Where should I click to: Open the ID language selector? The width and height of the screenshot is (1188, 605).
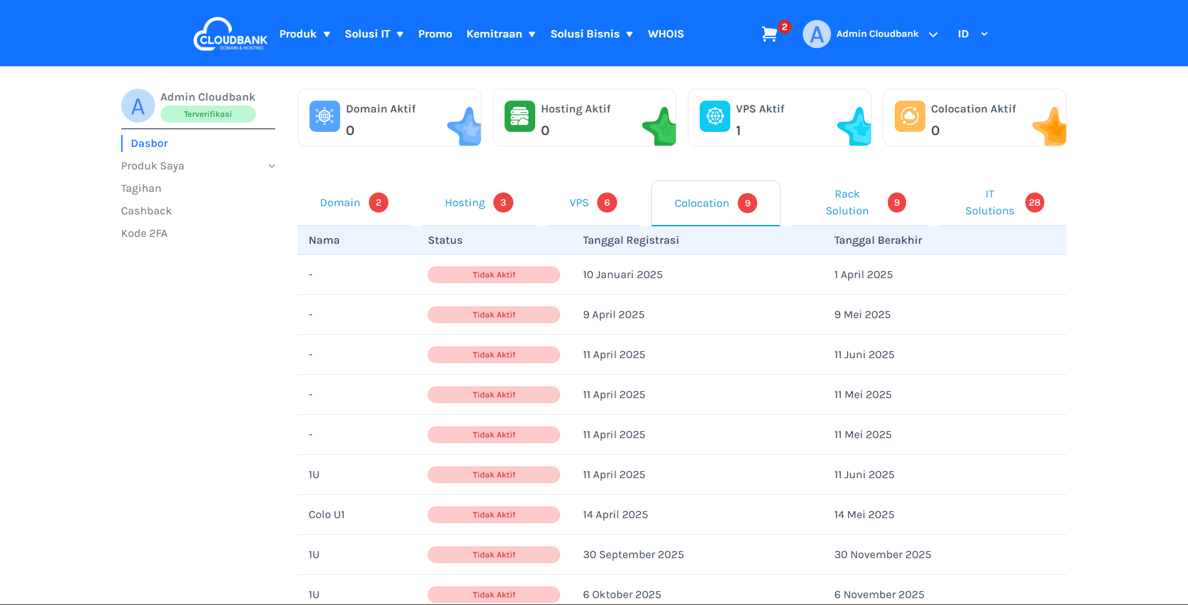click(x=972, y=34)
